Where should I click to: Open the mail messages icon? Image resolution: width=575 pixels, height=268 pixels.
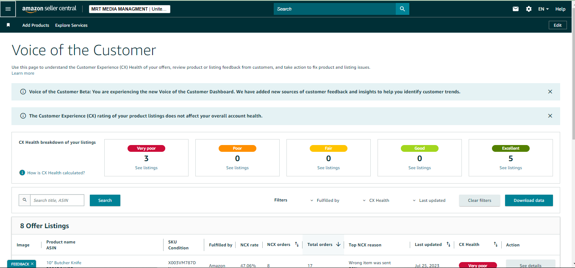tap(516, 9)
